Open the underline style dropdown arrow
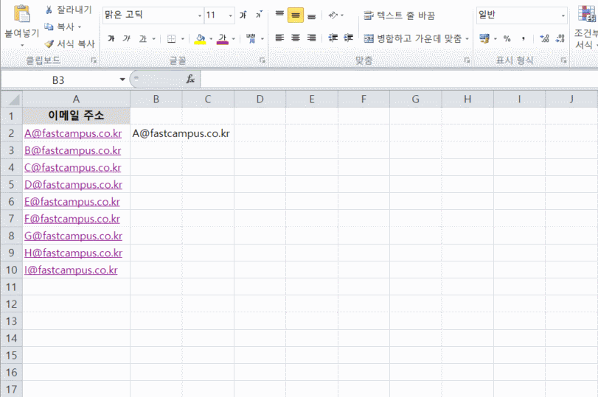Viewport: 598px width, 397px height. click(153, 39)
